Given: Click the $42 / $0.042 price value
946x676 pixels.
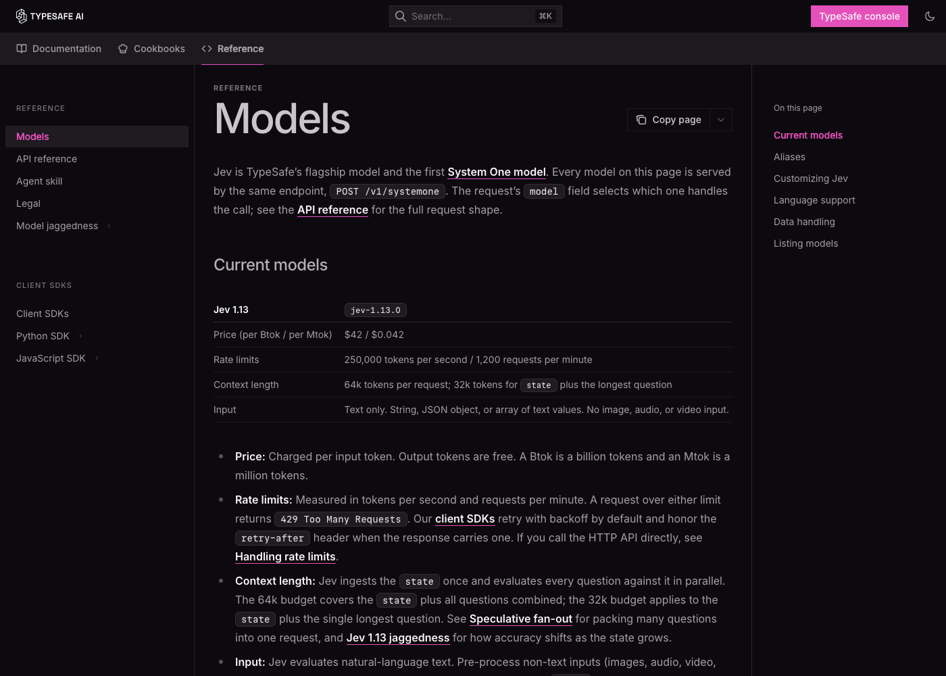Looking at the screenshot, I should click(x=374, y=335).
